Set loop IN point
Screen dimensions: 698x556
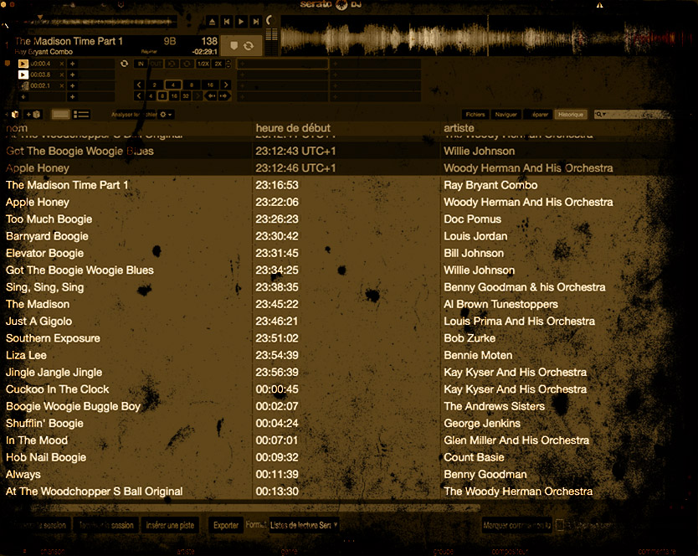[141, 64]
